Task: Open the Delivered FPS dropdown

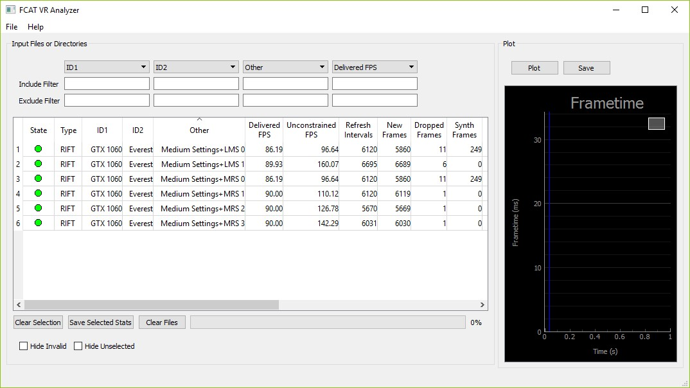Action: pyautogui.click(x=375, y=67)
